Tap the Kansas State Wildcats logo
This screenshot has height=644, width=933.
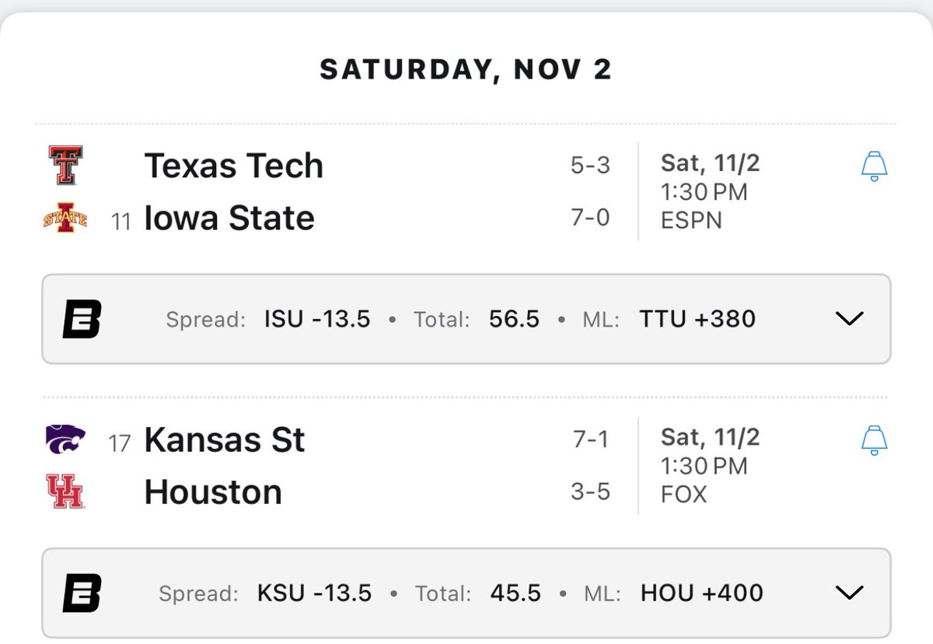click(x=66, y=439)
